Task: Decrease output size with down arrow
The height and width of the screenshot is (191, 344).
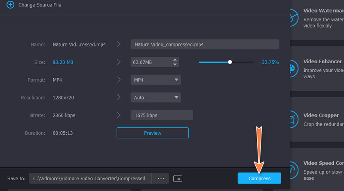Action: pyautogui.click(x=175, y=65)
